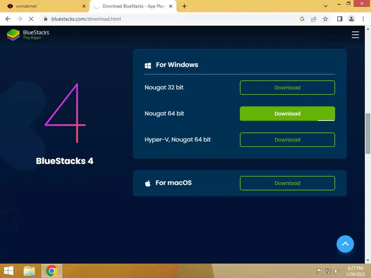Close the wondernet tab
The image size is (371, 278).
[84, 6]
